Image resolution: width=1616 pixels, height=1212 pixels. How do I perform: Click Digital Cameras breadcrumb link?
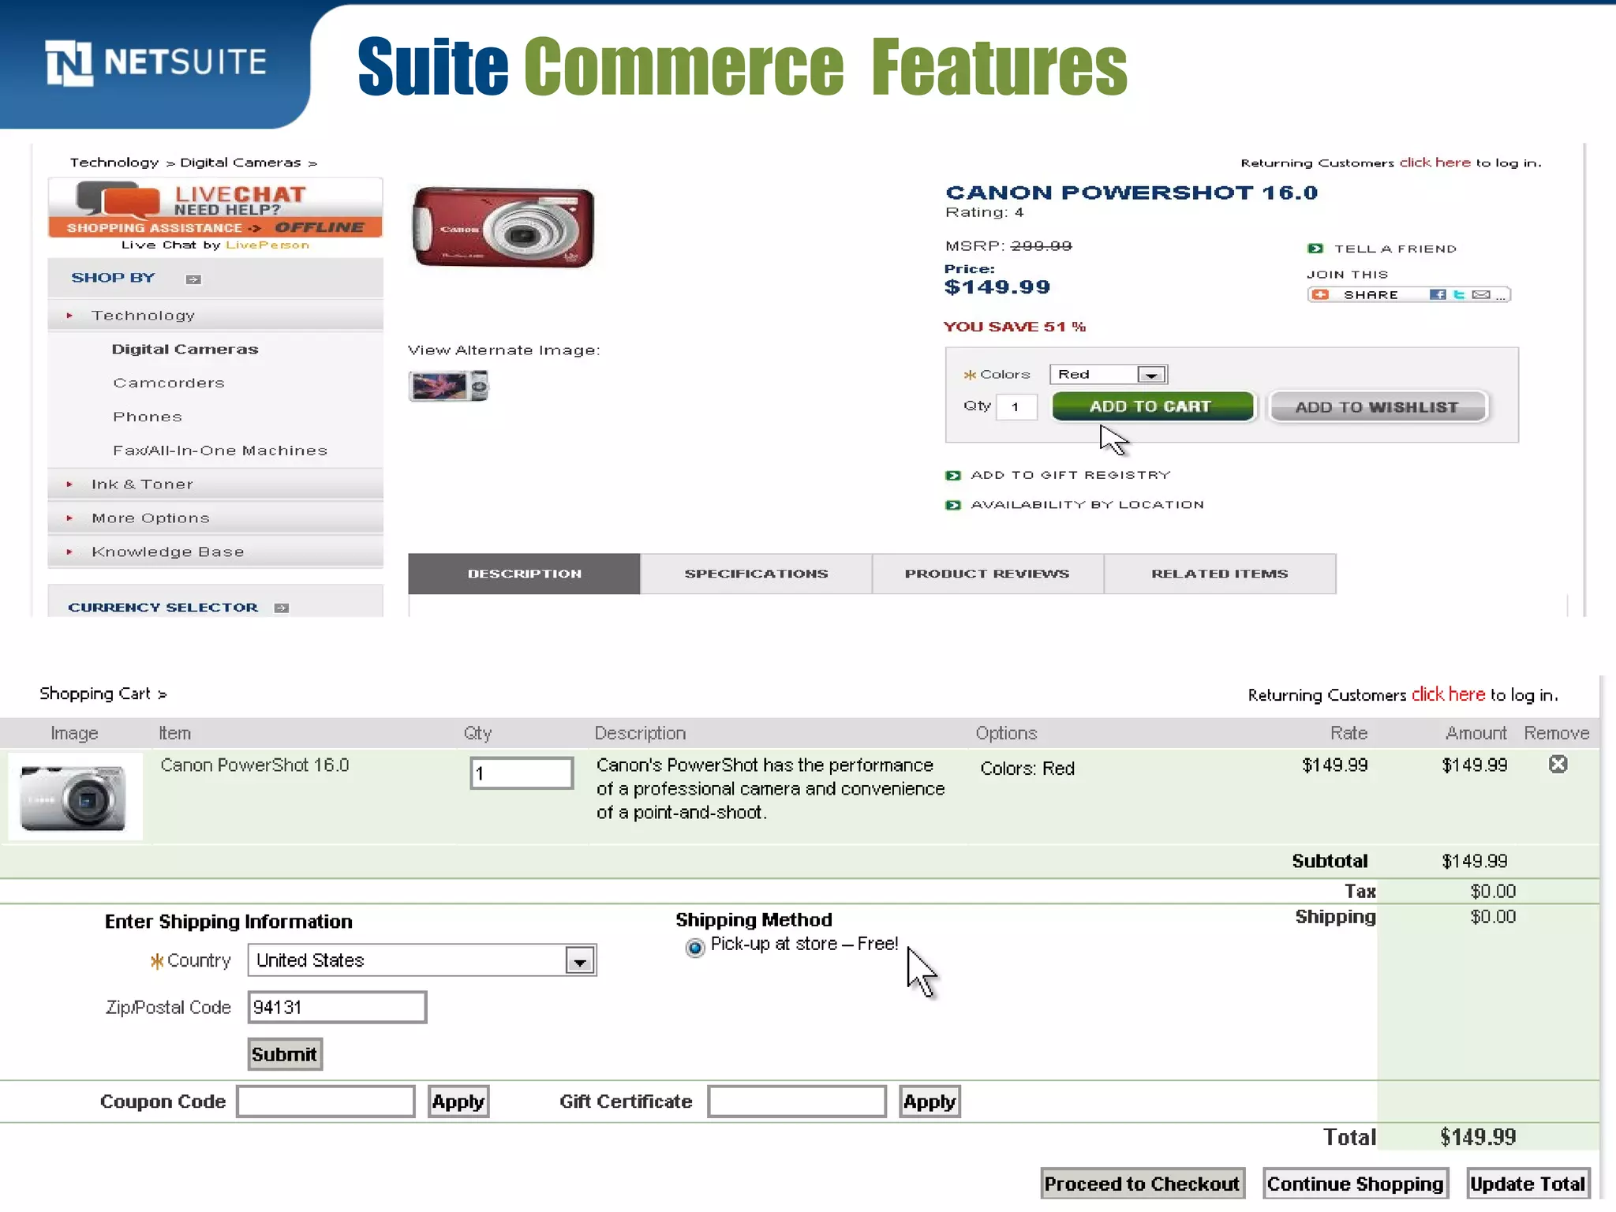tap(241, 163)
